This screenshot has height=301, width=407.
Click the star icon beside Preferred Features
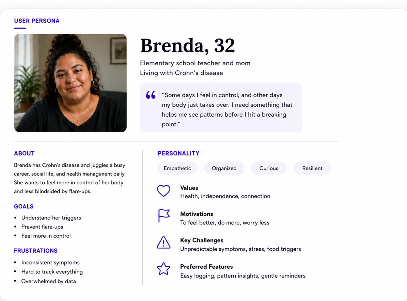coord(163,269)
